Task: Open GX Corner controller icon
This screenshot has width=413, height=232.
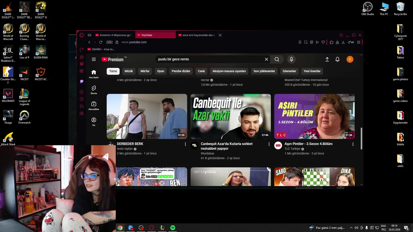Action: click(x=89, y=35)
